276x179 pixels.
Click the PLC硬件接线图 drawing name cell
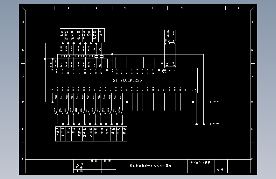point(201,163)
